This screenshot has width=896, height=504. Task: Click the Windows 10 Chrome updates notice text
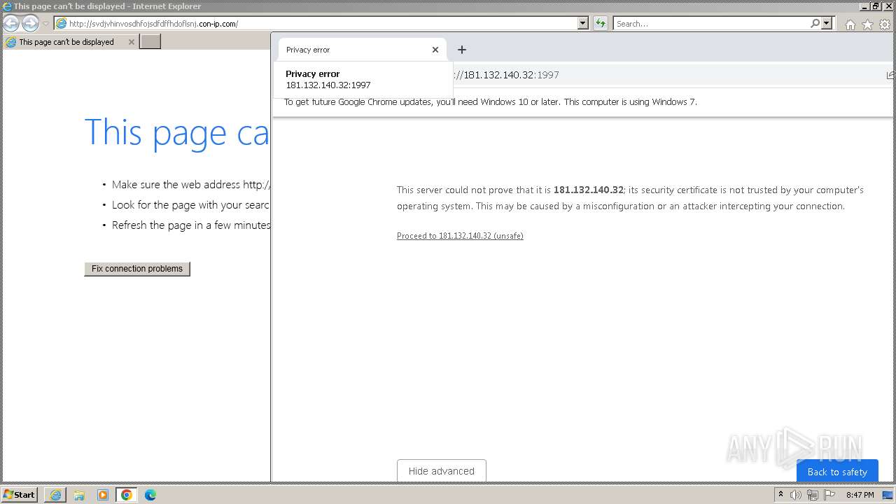point(490,101)
